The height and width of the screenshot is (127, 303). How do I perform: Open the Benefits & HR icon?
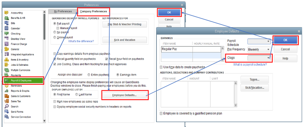click(x=7, y=18)
